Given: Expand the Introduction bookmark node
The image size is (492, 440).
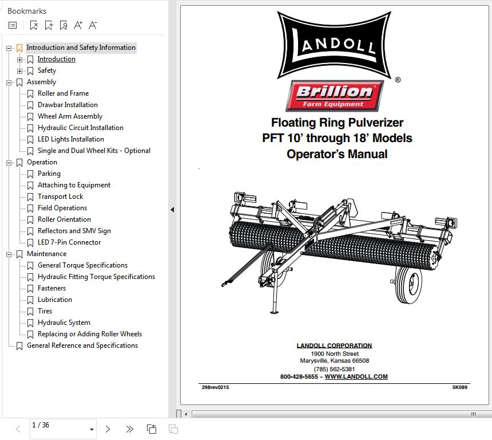Looking at the screenshot, I should [x=19, y=60].
